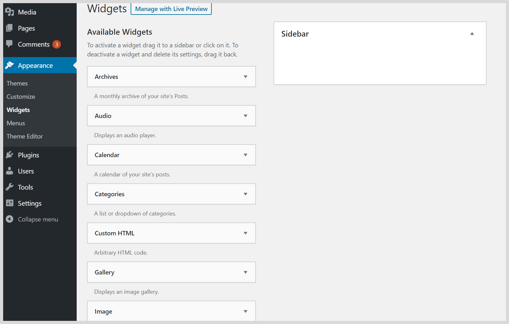Click the Appearance paintbrush icon

click(x=9, y=65)
